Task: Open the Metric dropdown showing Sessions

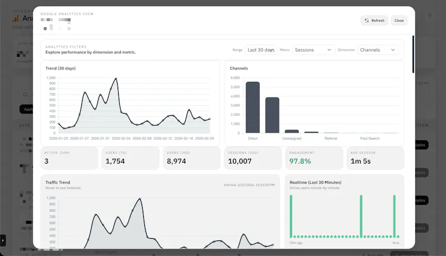Action: point(313,50)
